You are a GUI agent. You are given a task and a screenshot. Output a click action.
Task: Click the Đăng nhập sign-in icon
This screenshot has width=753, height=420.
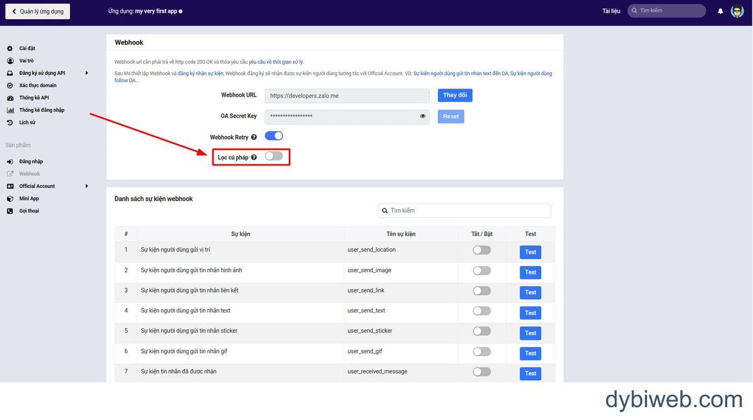[x=10, y=162]
